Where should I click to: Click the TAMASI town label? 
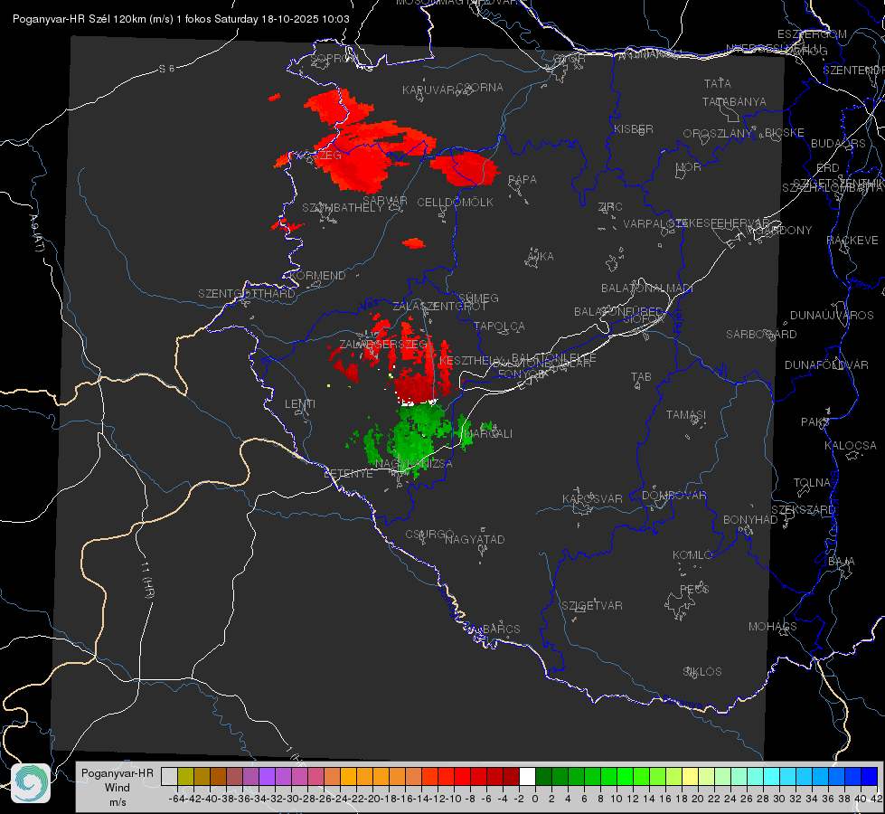(x=686, y=414)
